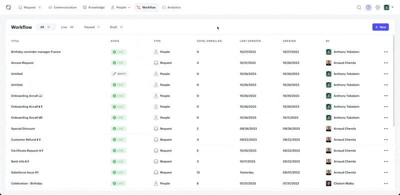Click Request type icon in Access Request row
The width and height of the screenshot is (400, 195).
tap(156, 63)
